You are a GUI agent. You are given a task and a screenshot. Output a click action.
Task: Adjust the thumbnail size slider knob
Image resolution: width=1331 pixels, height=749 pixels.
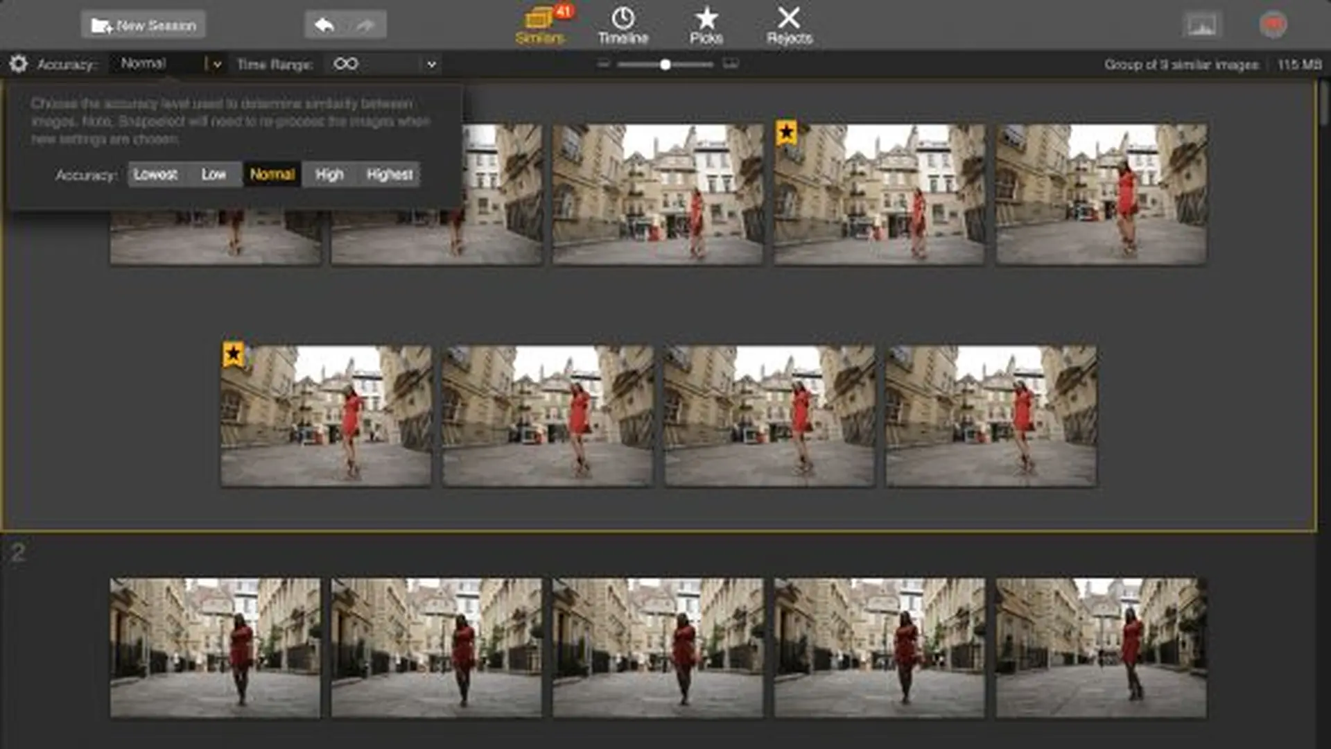[665, 64]
